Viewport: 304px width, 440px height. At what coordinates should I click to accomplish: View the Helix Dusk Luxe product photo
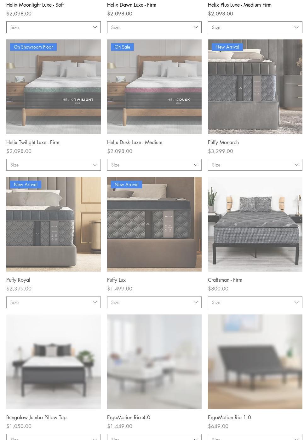154,87
